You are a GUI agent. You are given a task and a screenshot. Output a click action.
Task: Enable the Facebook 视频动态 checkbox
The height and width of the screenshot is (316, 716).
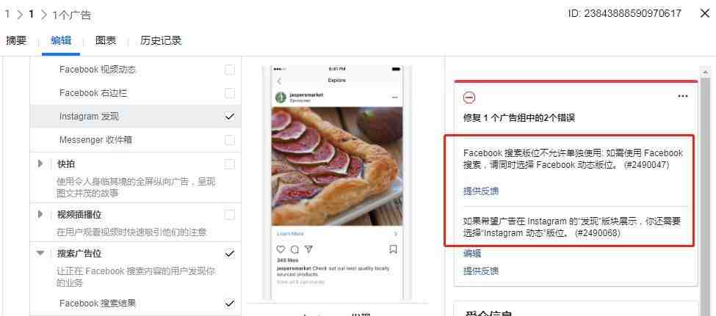click(230, 70)
